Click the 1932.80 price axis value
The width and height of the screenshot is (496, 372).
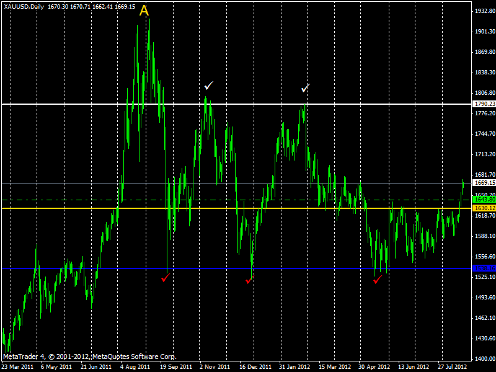(484, 12)
